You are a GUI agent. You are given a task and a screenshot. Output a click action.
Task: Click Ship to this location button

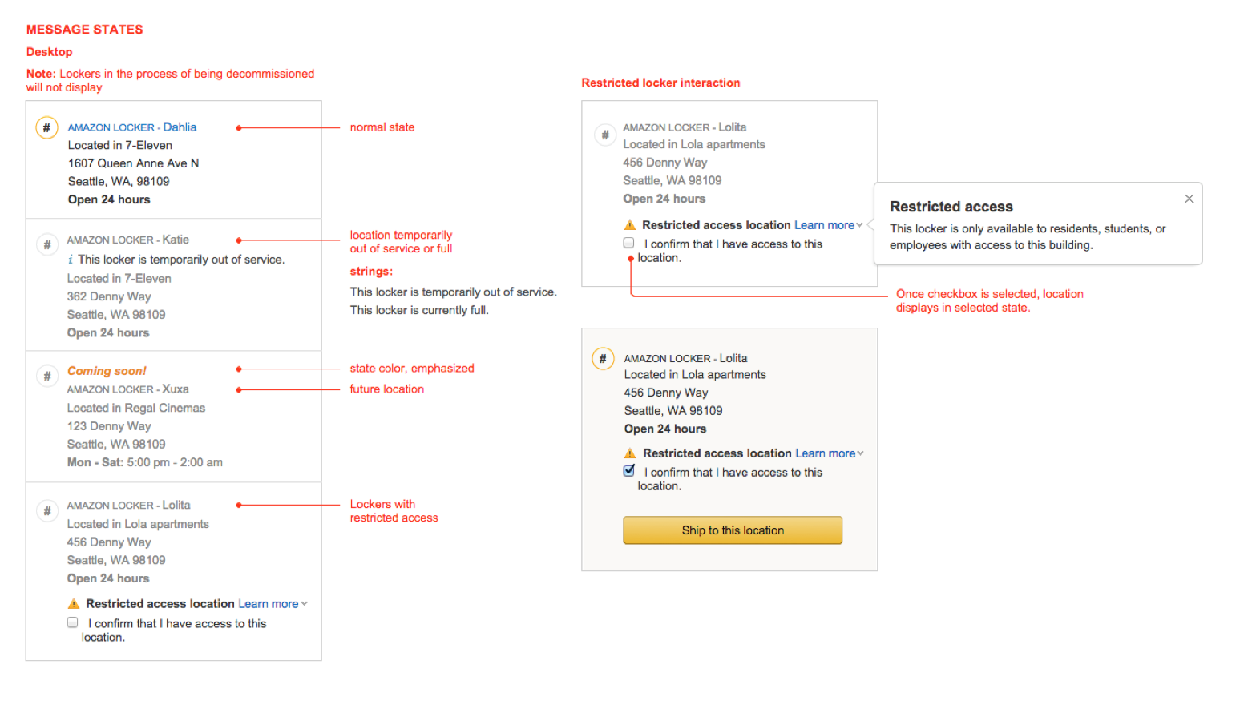tap(733, 530)
